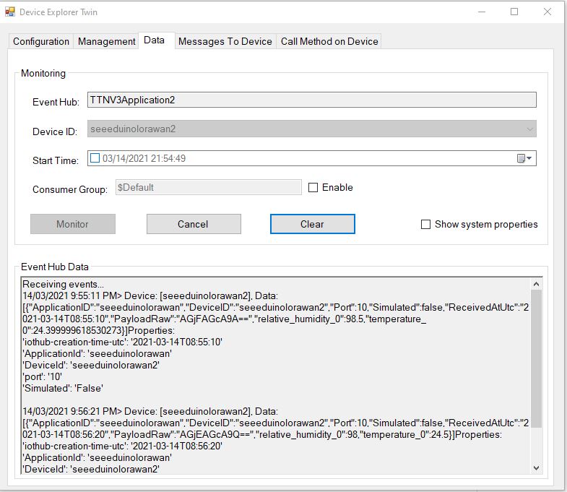This screenshot has height=492, width=567.
Task: Click the Device Explorer Twin app icon
Action: coord(10,12)
